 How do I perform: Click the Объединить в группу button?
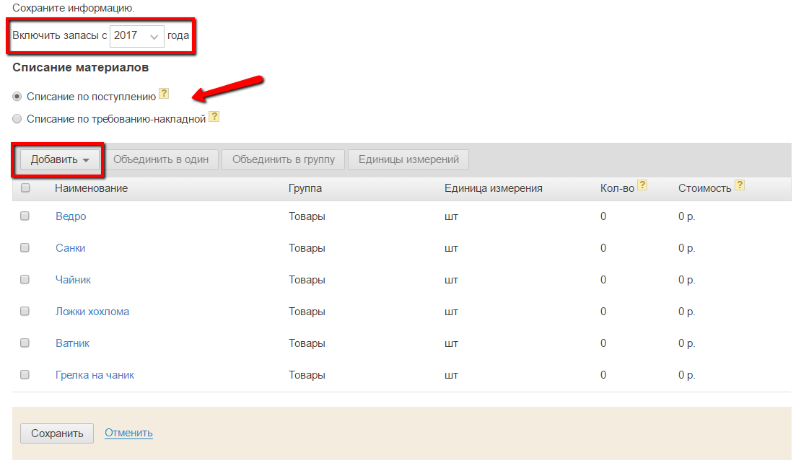[284, 160]
